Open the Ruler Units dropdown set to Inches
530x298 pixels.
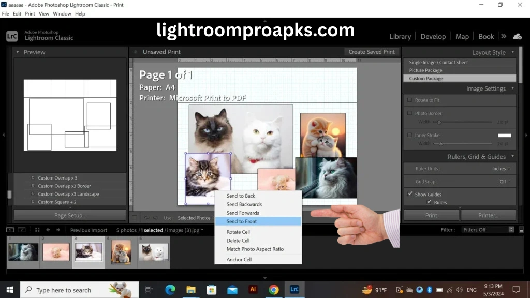(499, 168)
